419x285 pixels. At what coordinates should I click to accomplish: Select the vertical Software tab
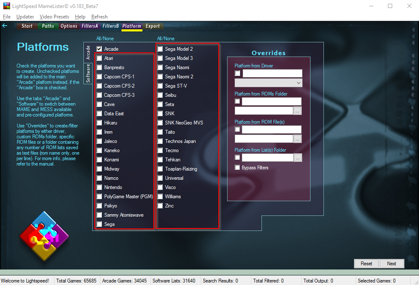88,73
